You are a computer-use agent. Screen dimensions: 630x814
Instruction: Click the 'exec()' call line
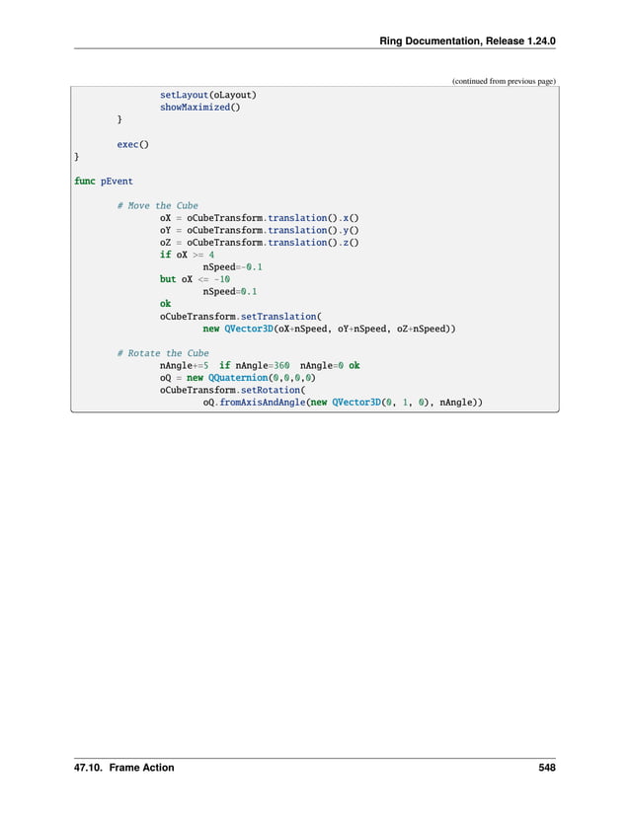coord(133,144)
